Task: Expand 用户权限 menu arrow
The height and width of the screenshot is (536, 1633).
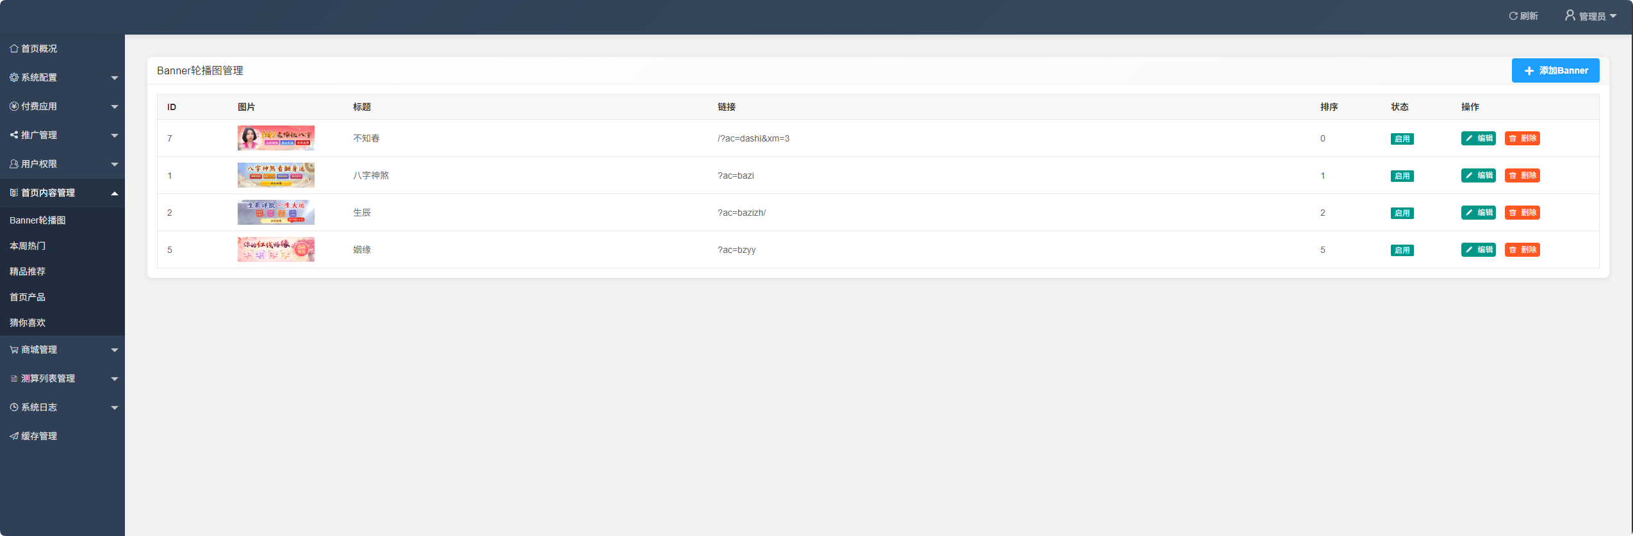Action: (x=115, y=165)
